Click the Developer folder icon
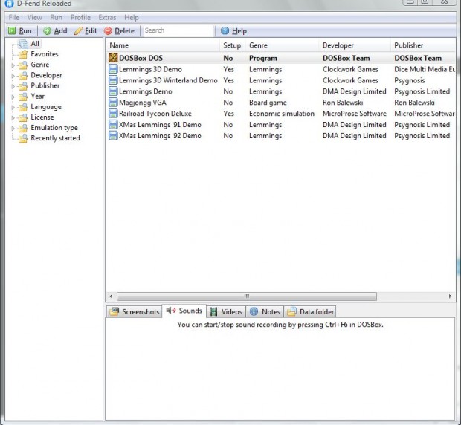 [23, 76]
